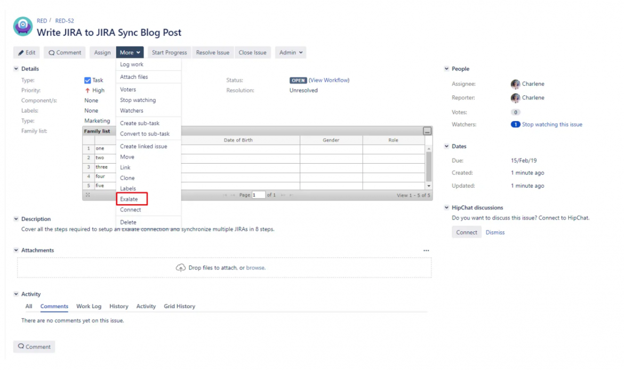Screen dimensions: 624x370
Task: Go to the last page of the Family list grid
Action: (x=291, y=195)
